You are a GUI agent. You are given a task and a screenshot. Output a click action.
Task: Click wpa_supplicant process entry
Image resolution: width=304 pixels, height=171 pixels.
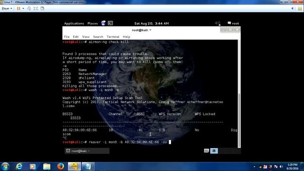[x=92, y=82]
